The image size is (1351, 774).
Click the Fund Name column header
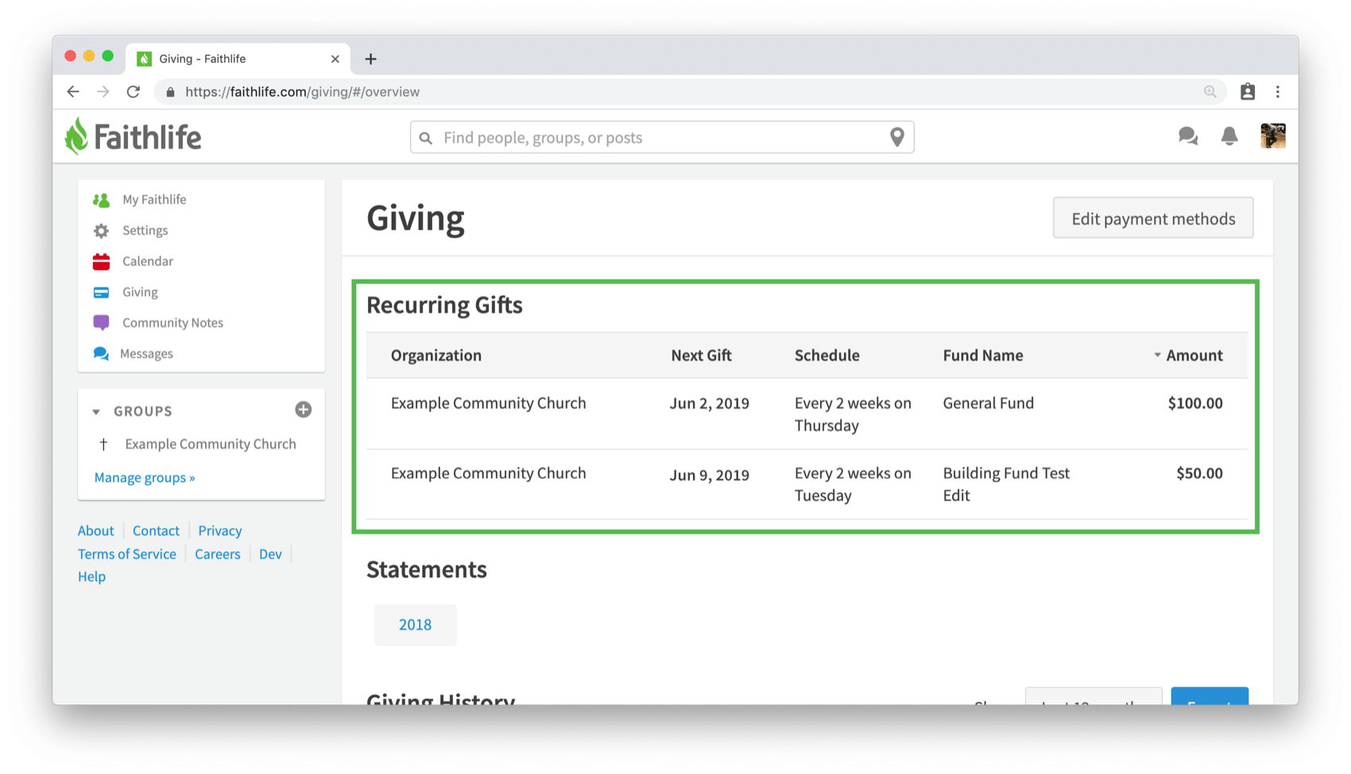[983, 355]
